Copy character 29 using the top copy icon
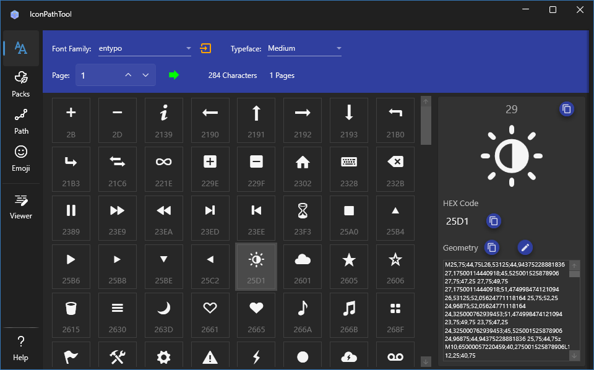The height and width of the screenshot is (370, 594). point(567,109)
